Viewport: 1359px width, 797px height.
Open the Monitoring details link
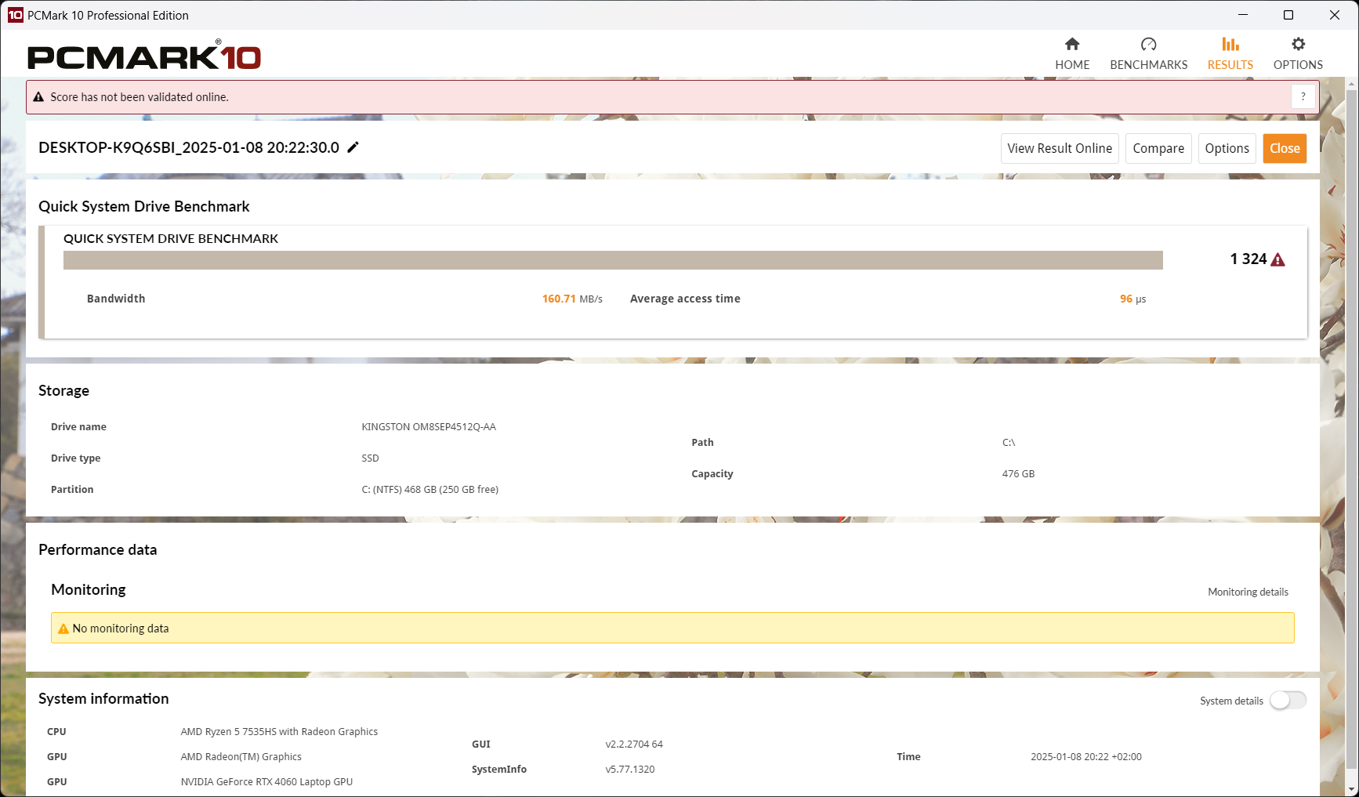(1248, 592)
